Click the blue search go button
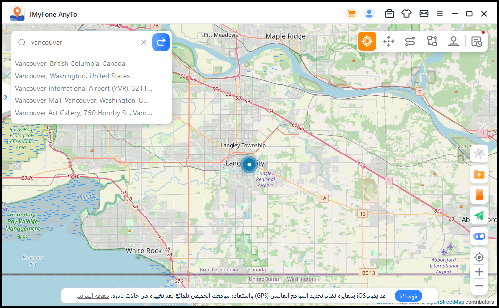The image size is (499, 308). pos(161,42)
